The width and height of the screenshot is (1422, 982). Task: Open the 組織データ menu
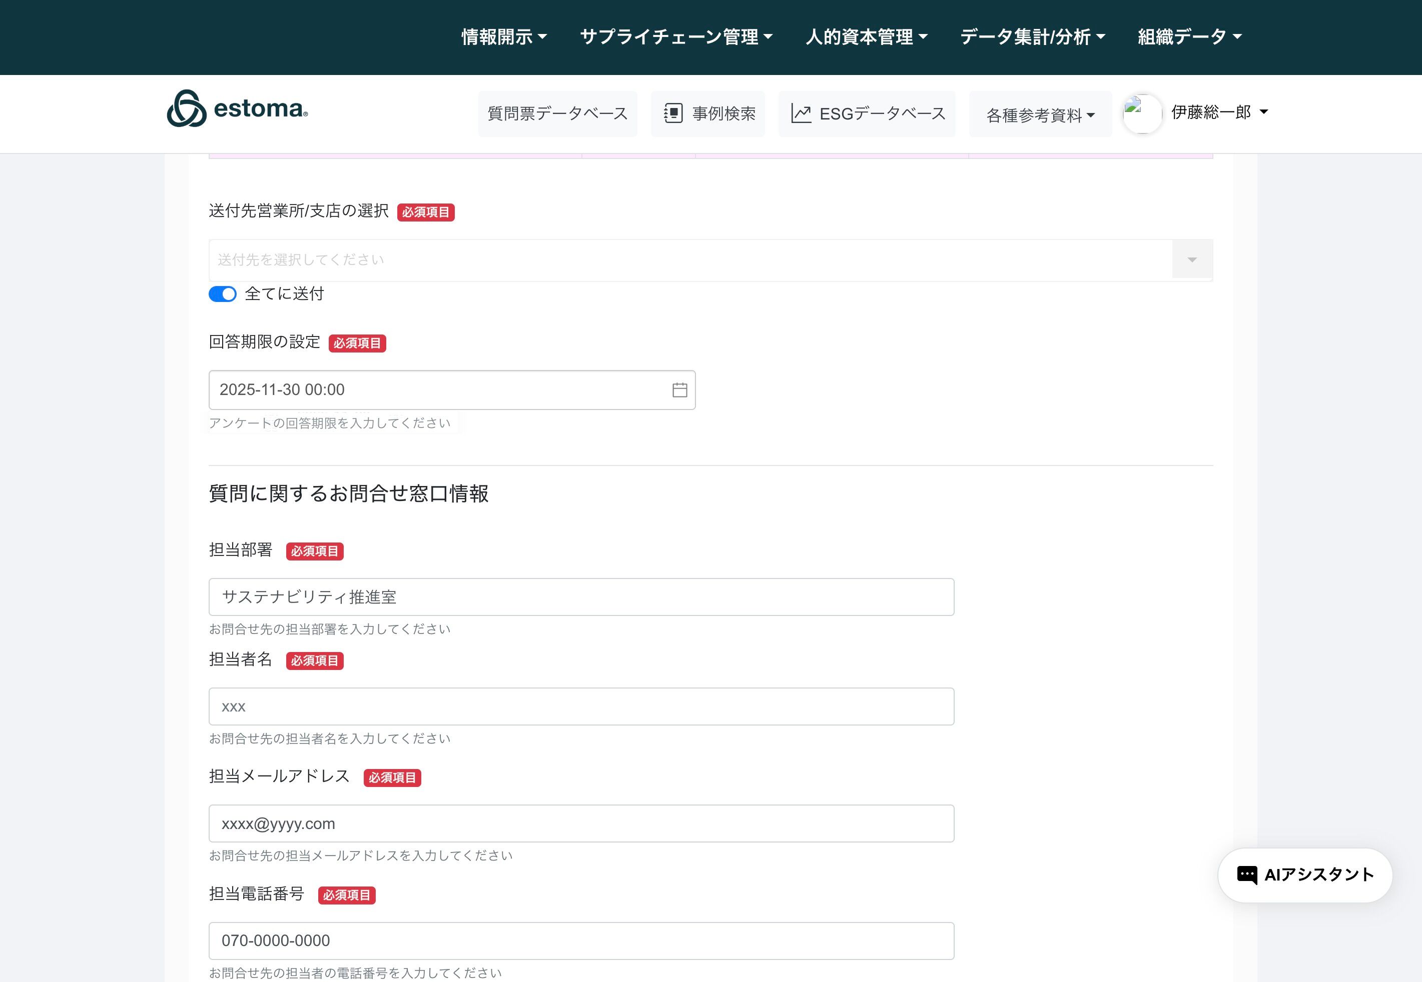[1189, 37]
